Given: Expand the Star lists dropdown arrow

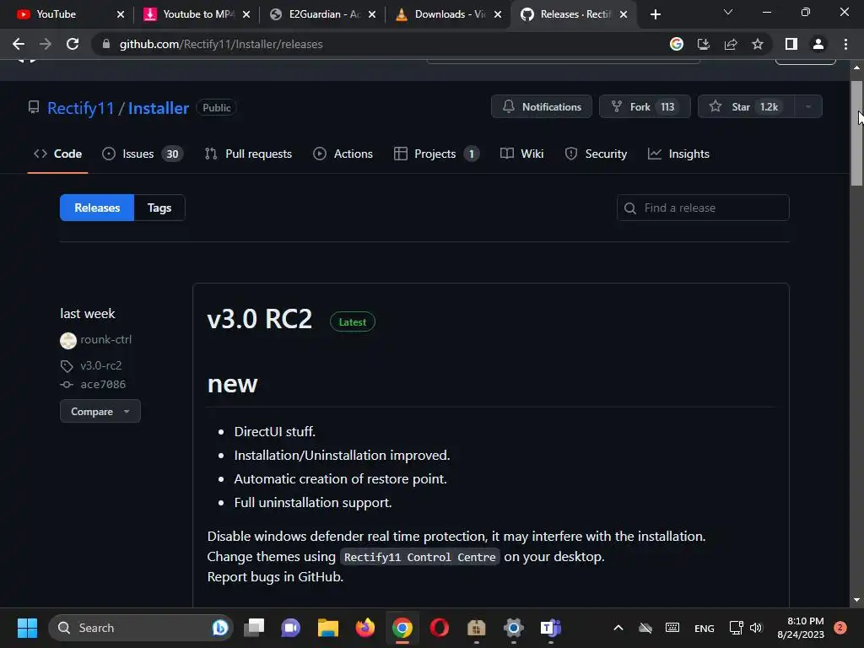Looking at the screenshot, I should coord(808,107).
